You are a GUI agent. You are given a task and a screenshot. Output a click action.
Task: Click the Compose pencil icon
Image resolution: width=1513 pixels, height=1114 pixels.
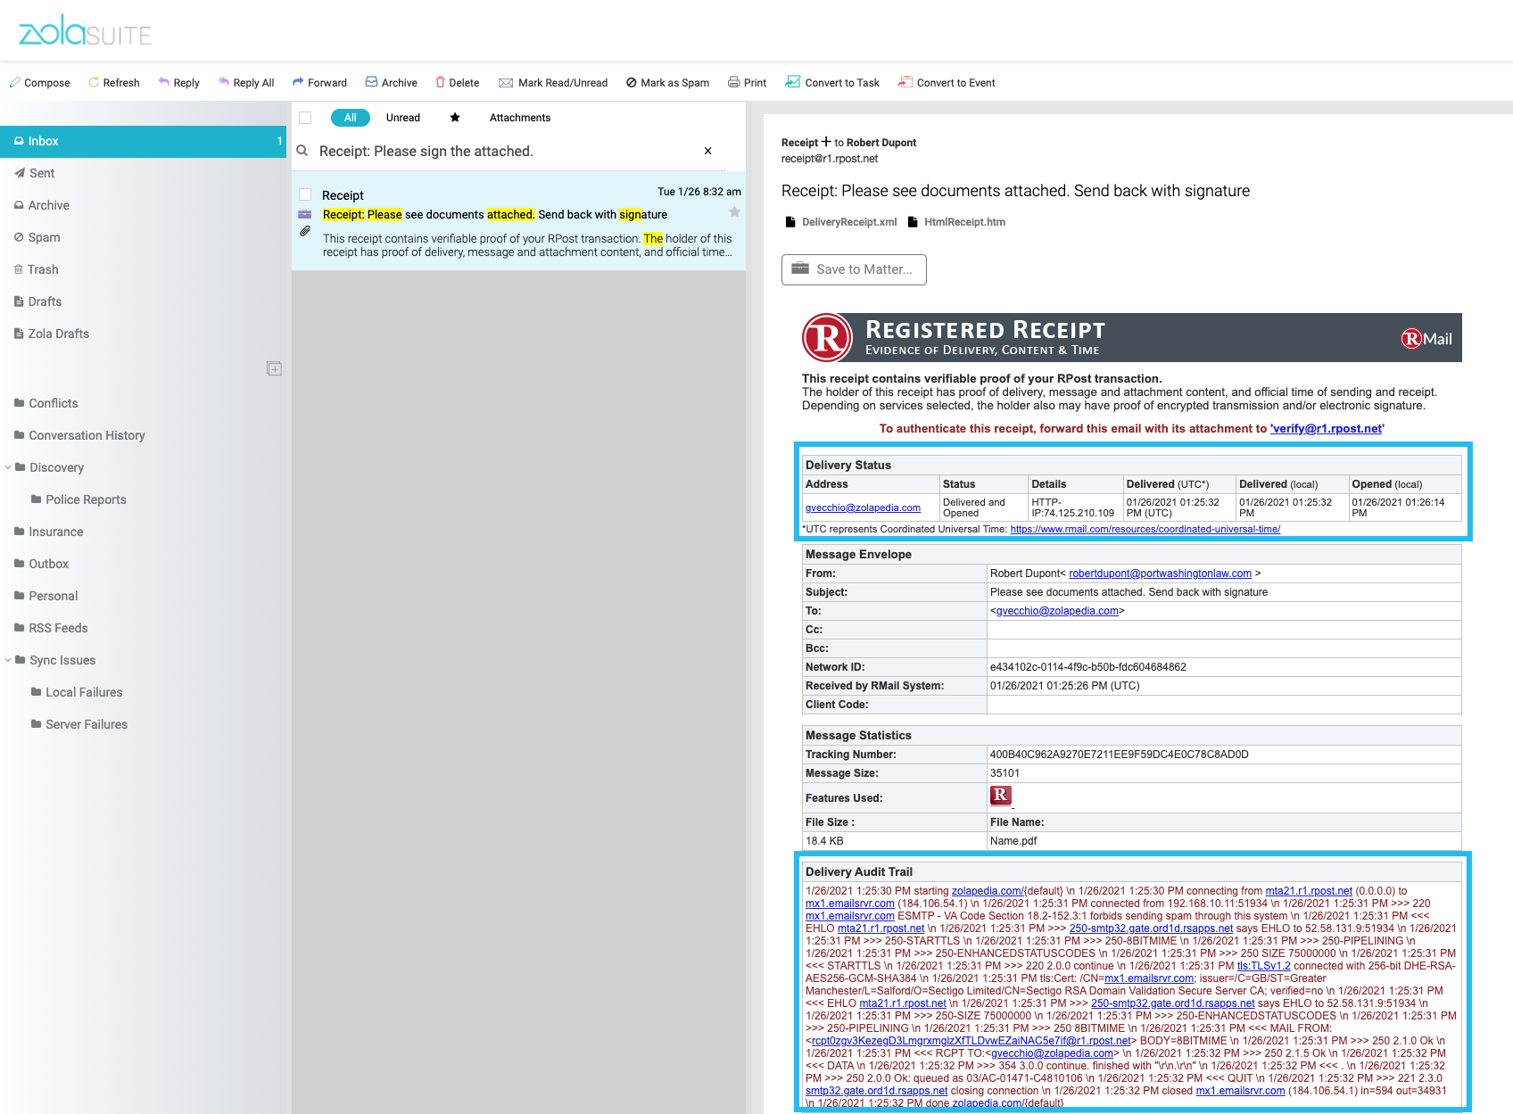click(x=14, y=82)
